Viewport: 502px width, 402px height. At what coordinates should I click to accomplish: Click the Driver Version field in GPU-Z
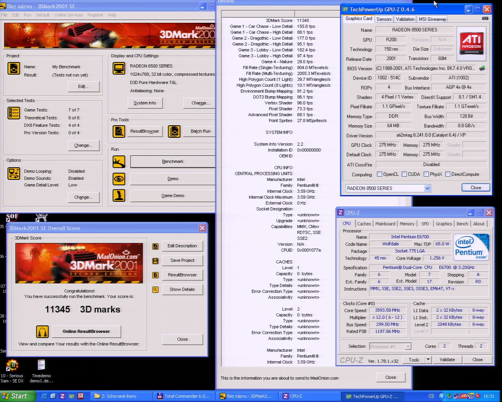point(431,135)
